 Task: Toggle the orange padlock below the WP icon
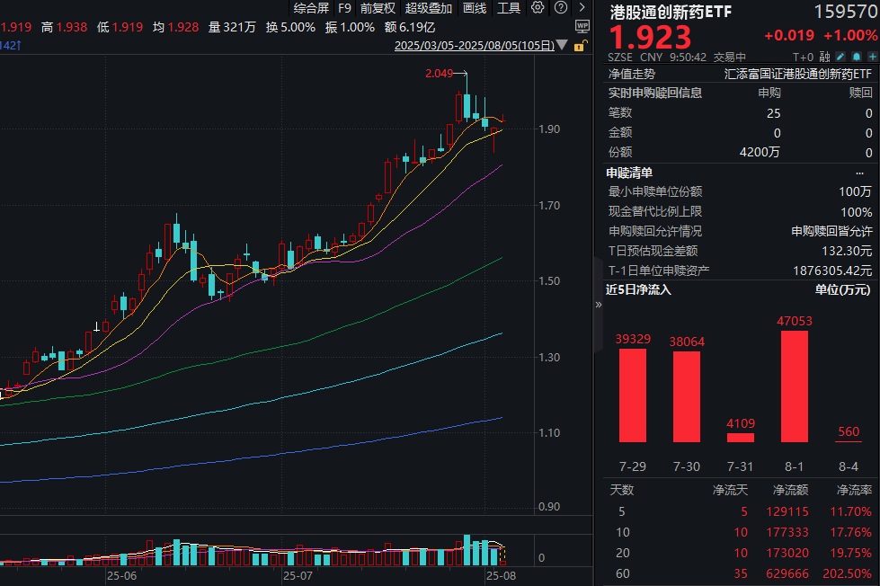pyautogui.click(x=581, y=46)
